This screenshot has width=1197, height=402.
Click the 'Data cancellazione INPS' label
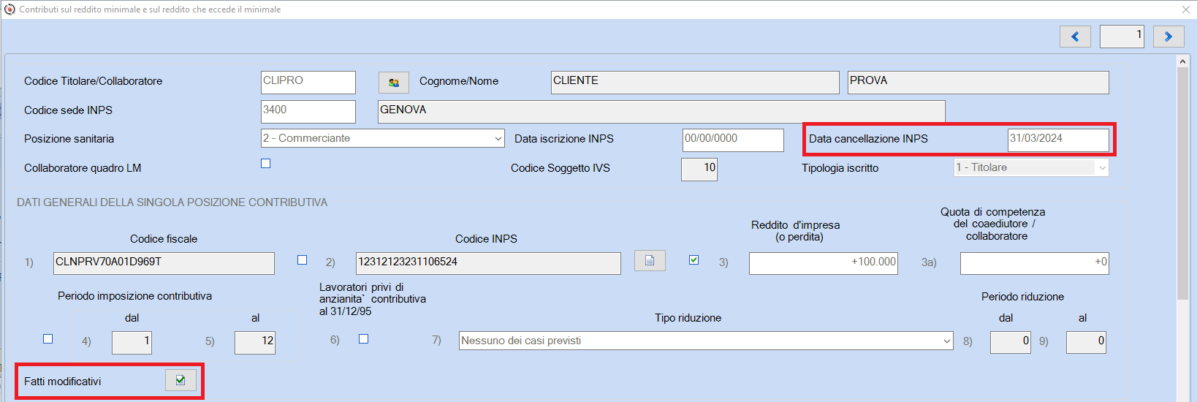(868, 139)
